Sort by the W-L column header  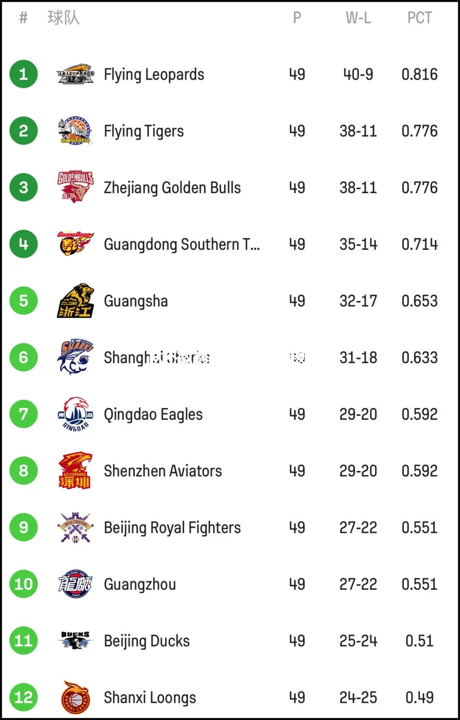[x=358, y=17]
